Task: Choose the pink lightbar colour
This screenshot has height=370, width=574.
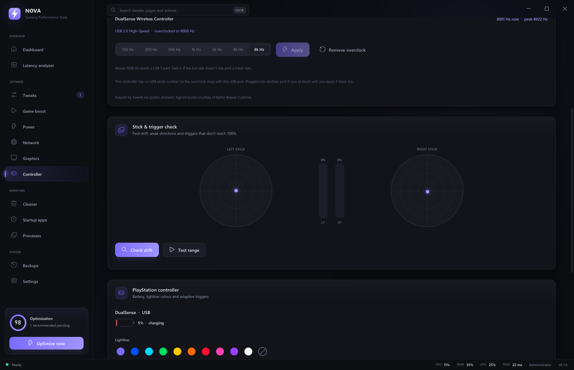Action: point(220,351)
